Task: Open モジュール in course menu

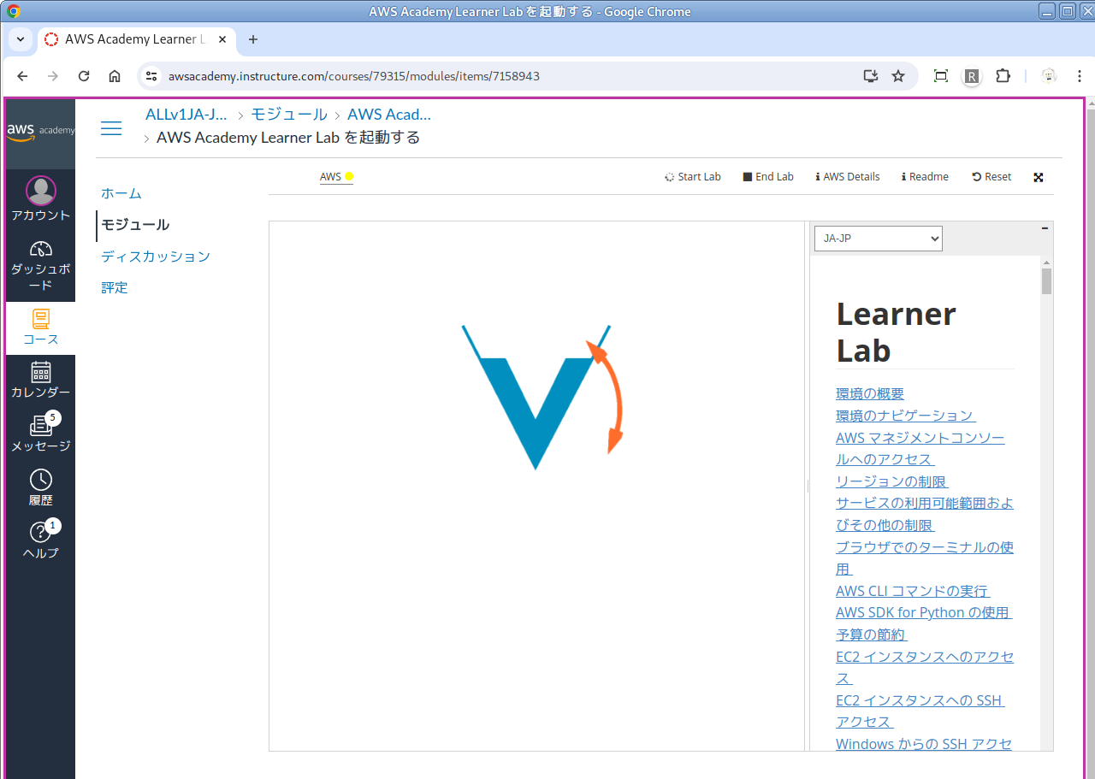Action: point(135,225)
